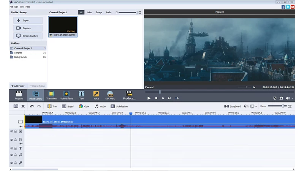Filter media by the Video tab
Screen dimensions: 304x171
pos(89,12)
